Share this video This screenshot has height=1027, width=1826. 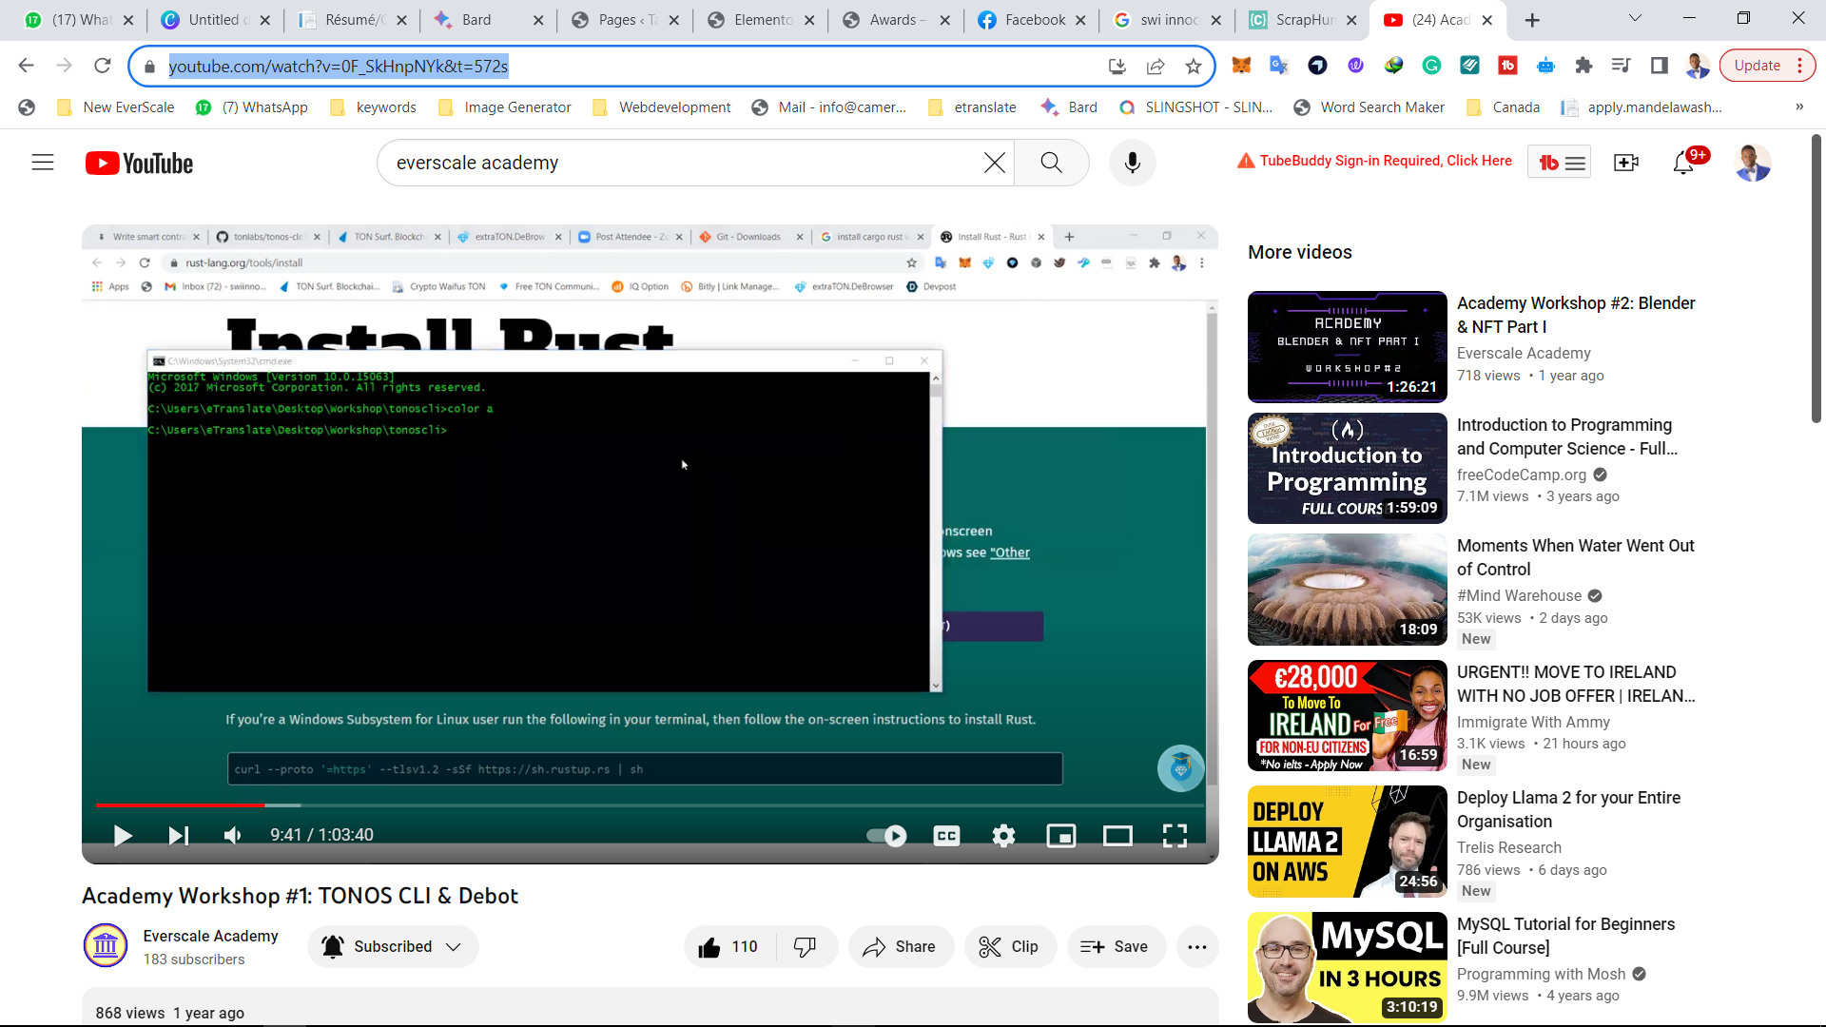[900, 947]
